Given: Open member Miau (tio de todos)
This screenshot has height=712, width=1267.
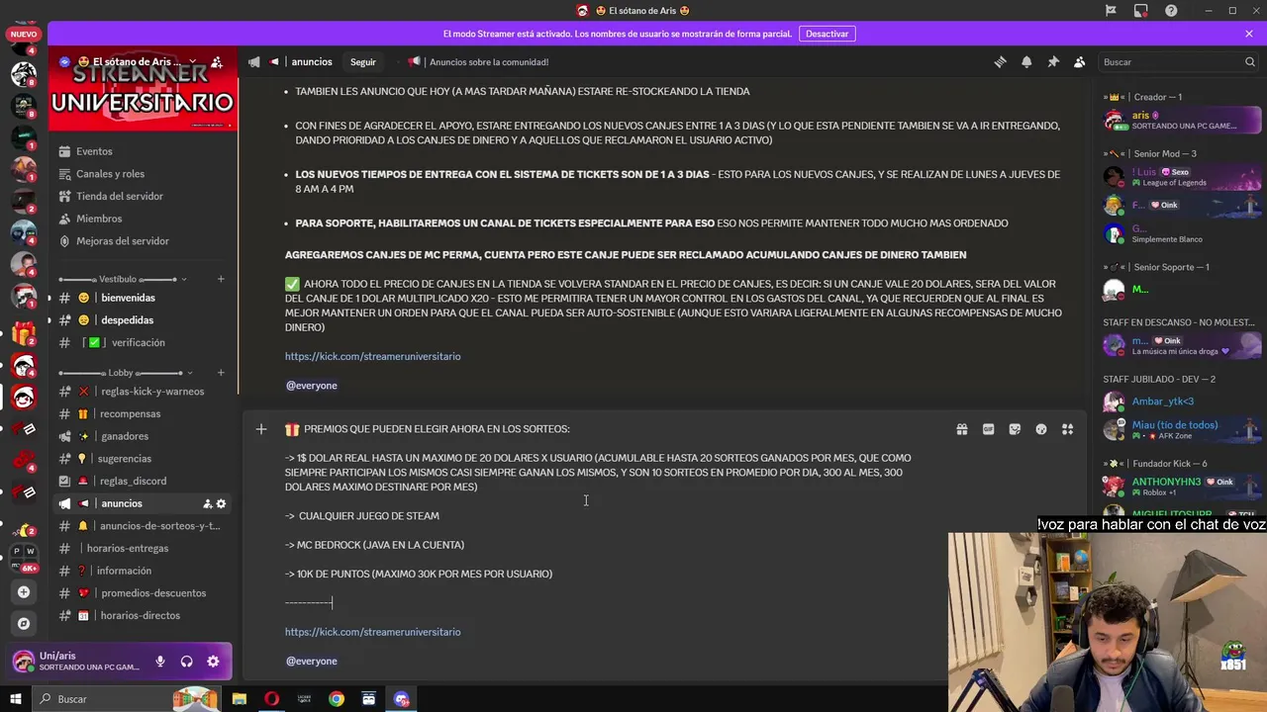Looking at the screenshot, I should (x=1182, y=429).
